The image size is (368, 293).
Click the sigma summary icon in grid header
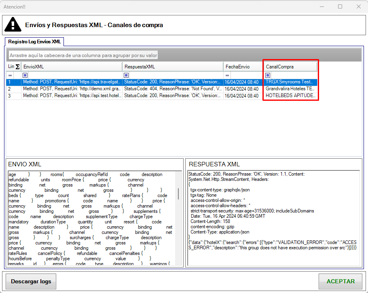point(18,67)
